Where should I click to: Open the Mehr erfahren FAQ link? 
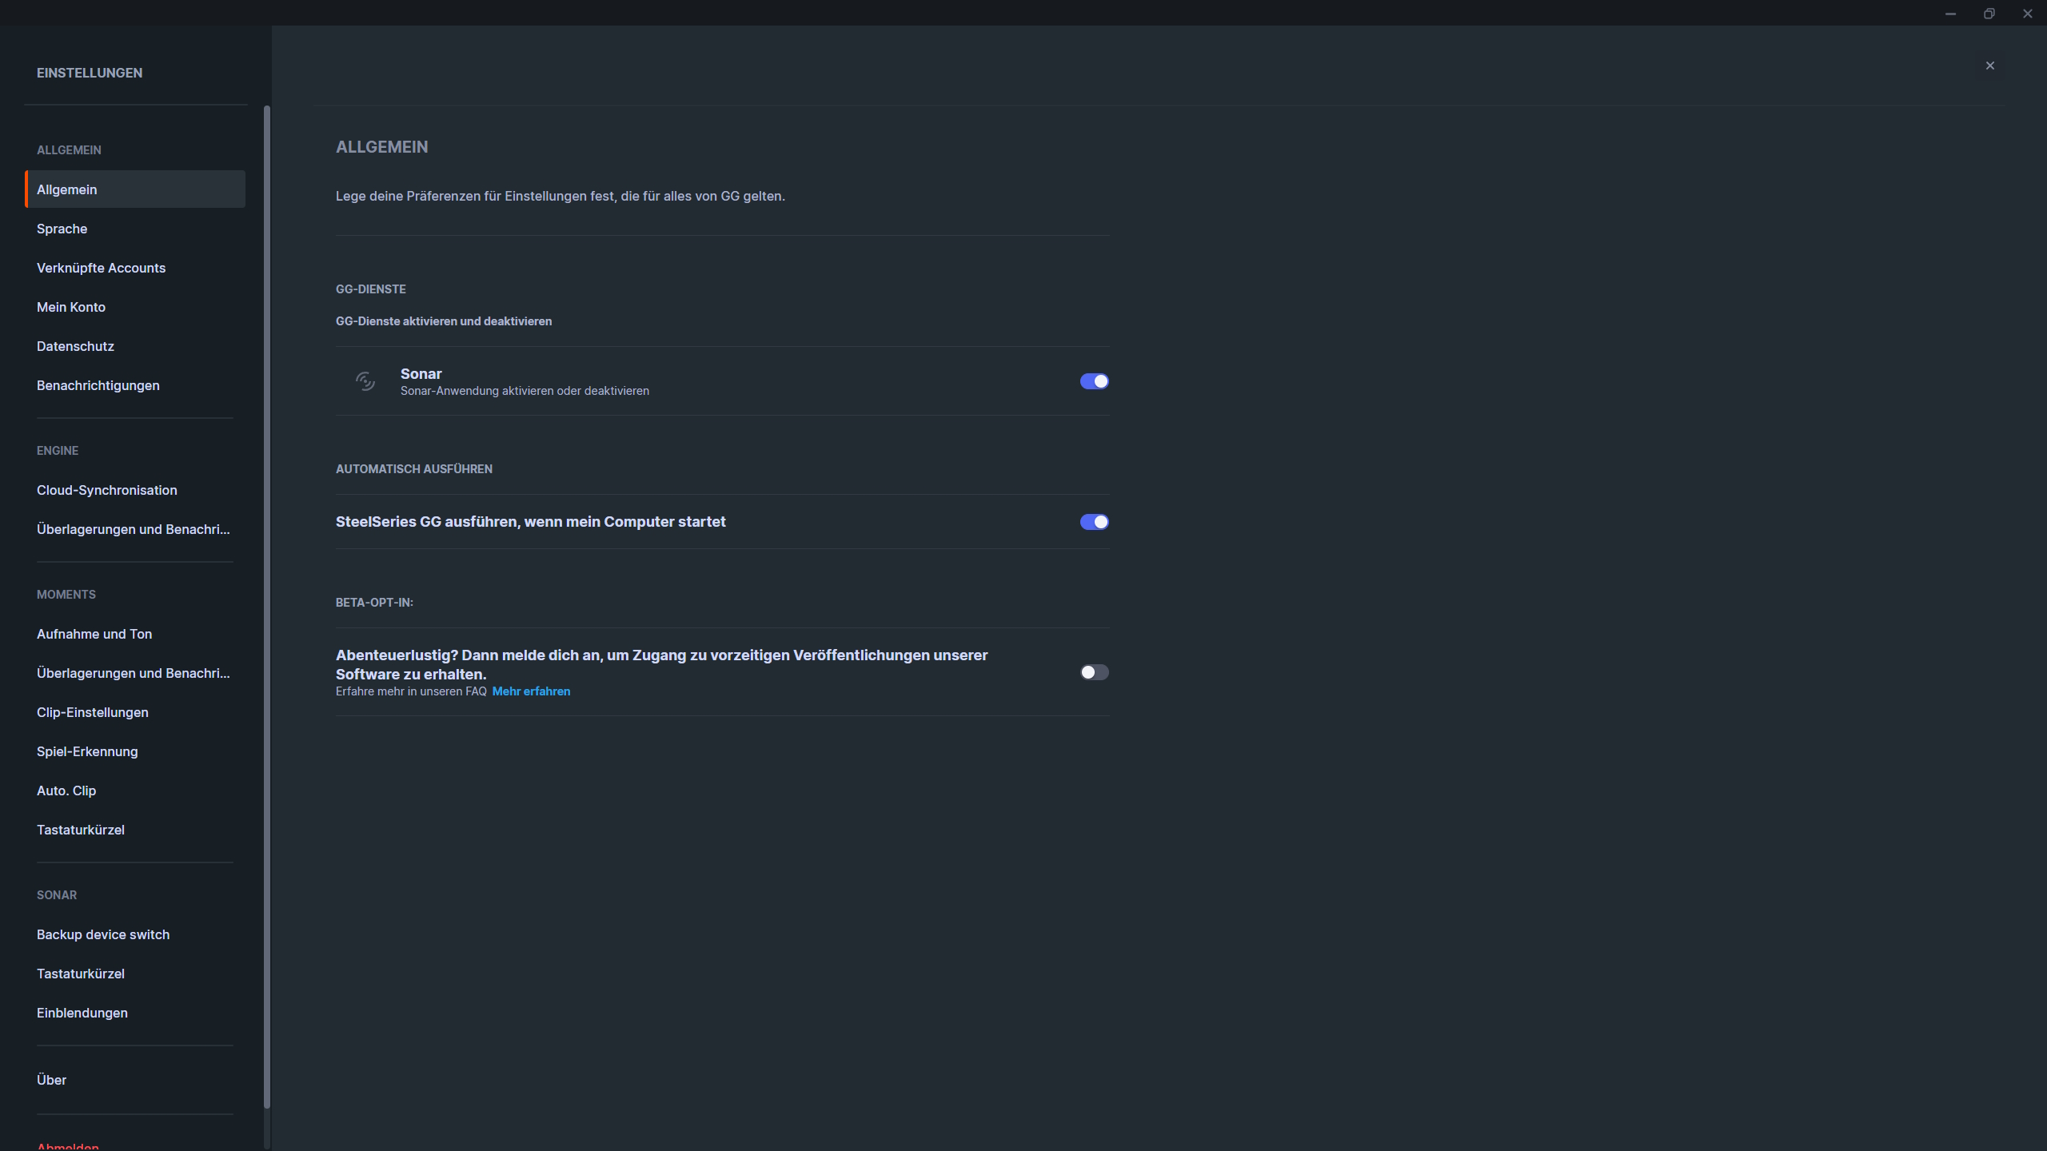coord(531,691)
